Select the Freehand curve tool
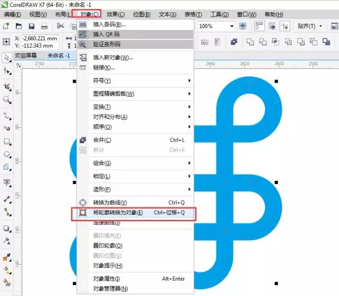The image size is (339, 296). pyautogui.click(x=7, y=116)
